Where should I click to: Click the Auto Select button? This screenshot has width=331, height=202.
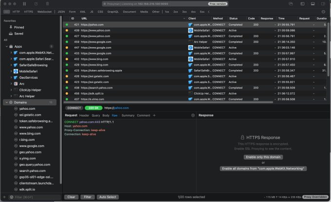(x=108, y=197)
